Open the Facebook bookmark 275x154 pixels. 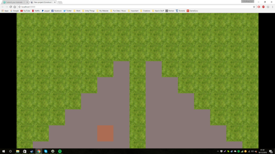(57, 11)
